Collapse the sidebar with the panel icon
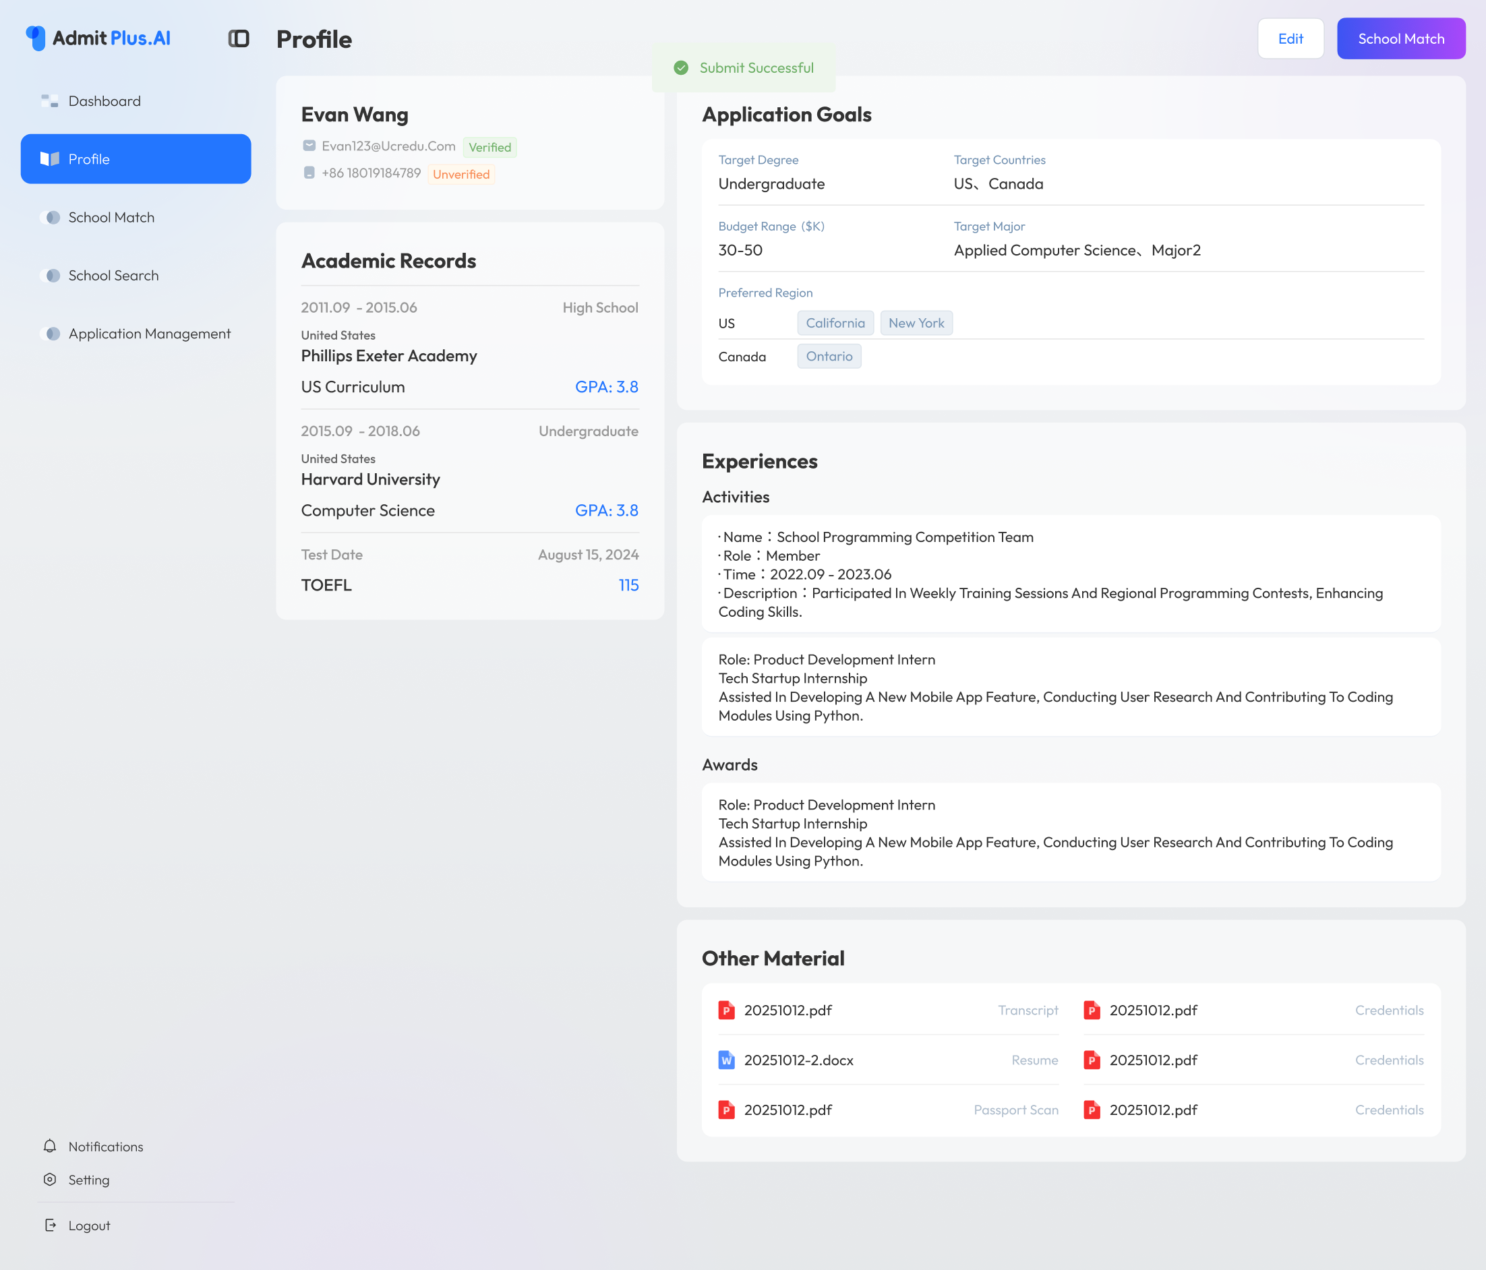Image resolution: width=1486 pixels, height=1270 pixels. point(238,38)
